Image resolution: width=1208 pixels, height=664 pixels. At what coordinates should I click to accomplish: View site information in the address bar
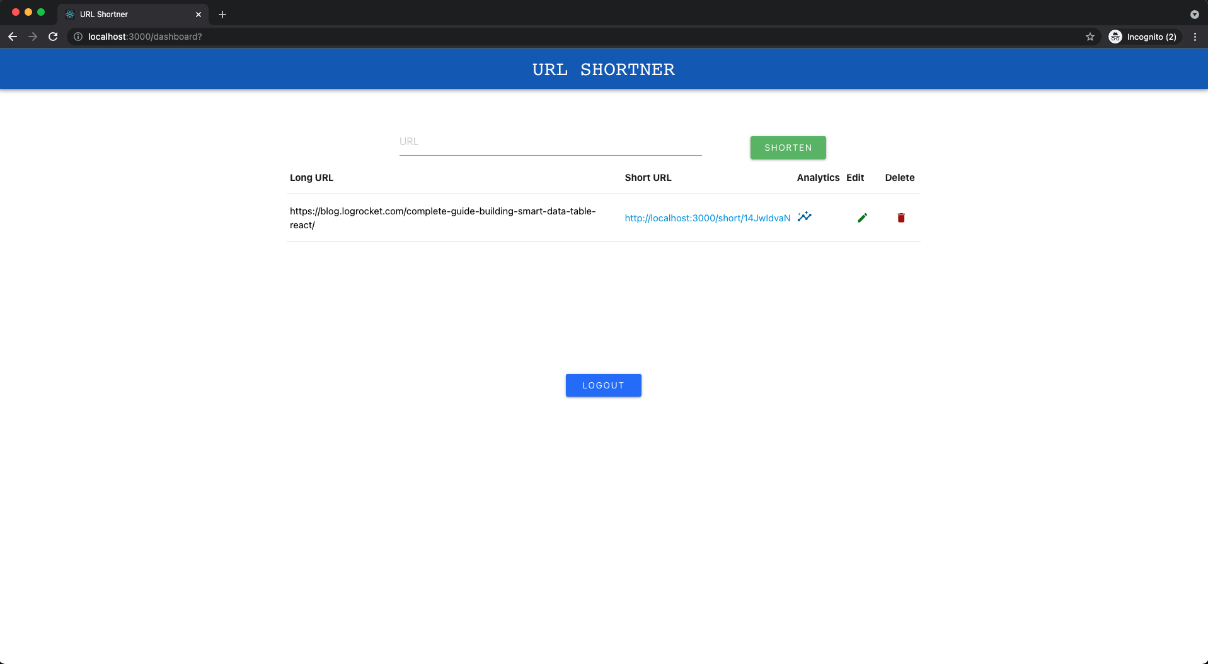[x=78, y=37]
